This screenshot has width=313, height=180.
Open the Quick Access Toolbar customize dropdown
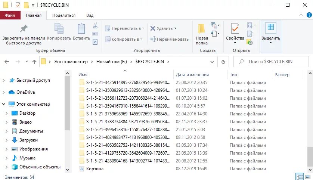33,5
